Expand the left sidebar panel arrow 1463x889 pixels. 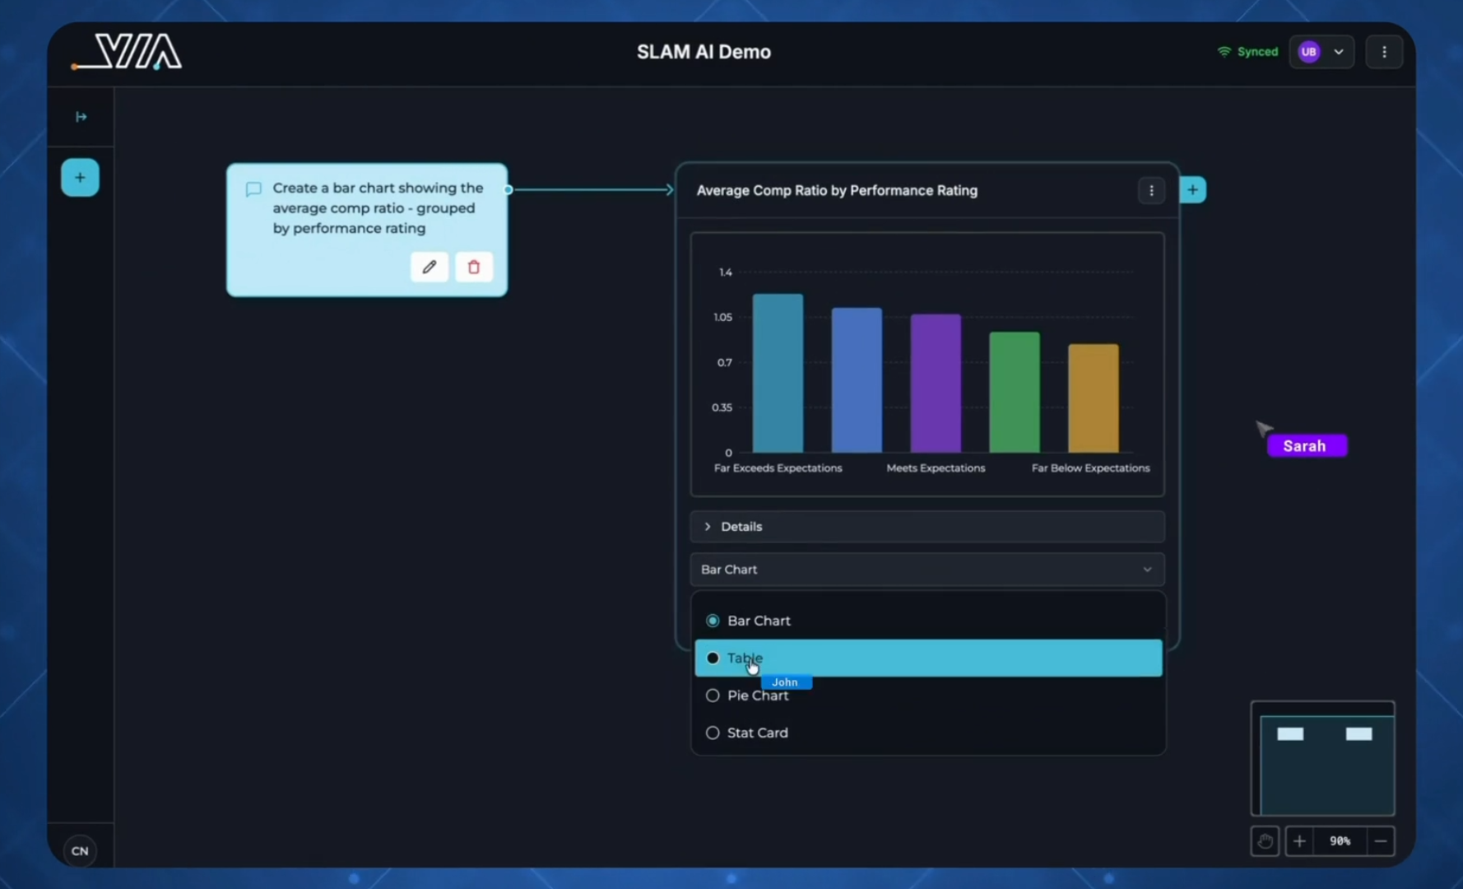[81, 117]
